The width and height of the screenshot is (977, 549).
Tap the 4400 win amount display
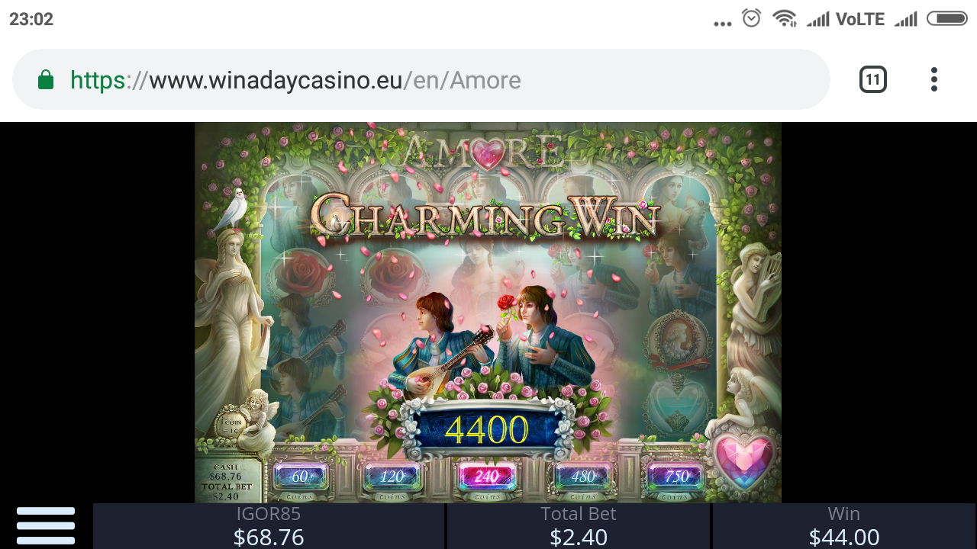[487, 429]
